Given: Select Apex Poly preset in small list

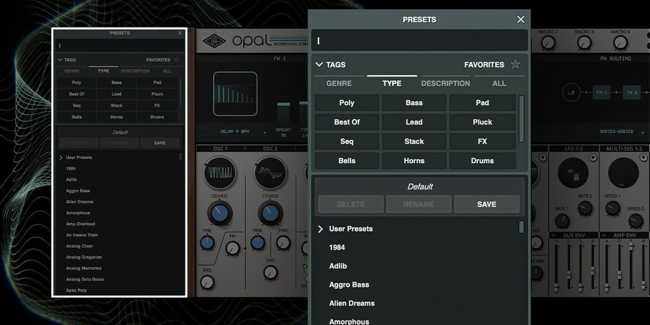Looking at the screenshot, I should (76, 290).
